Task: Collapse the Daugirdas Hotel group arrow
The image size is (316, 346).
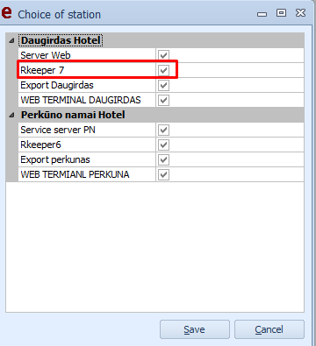Action: [x=11, y=40]
